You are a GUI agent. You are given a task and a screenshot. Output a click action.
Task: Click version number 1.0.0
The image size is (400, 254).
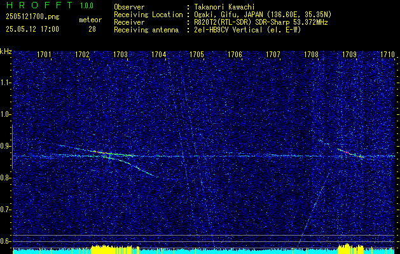(86, 6)
